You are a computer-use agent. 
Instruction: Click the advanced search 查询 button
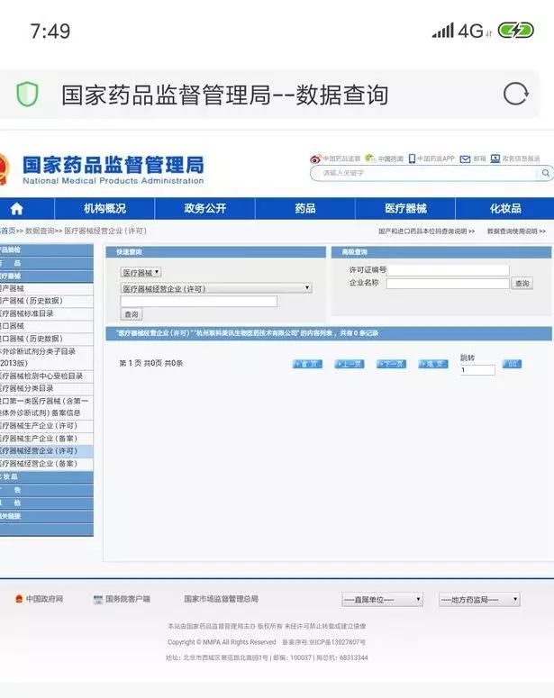click(522, 283)
